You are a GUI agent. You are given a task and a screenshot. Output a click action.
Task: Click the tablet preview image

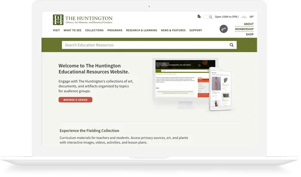coord(221,89)
